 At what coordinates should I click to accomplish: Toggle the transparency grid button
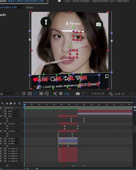pyautogui.click(x=30, y=93)
